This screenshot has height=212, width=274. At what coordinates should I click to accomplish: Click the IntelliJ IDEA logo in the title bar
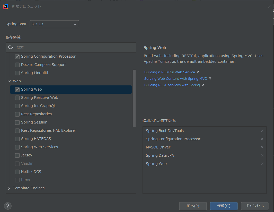[5, 6]
